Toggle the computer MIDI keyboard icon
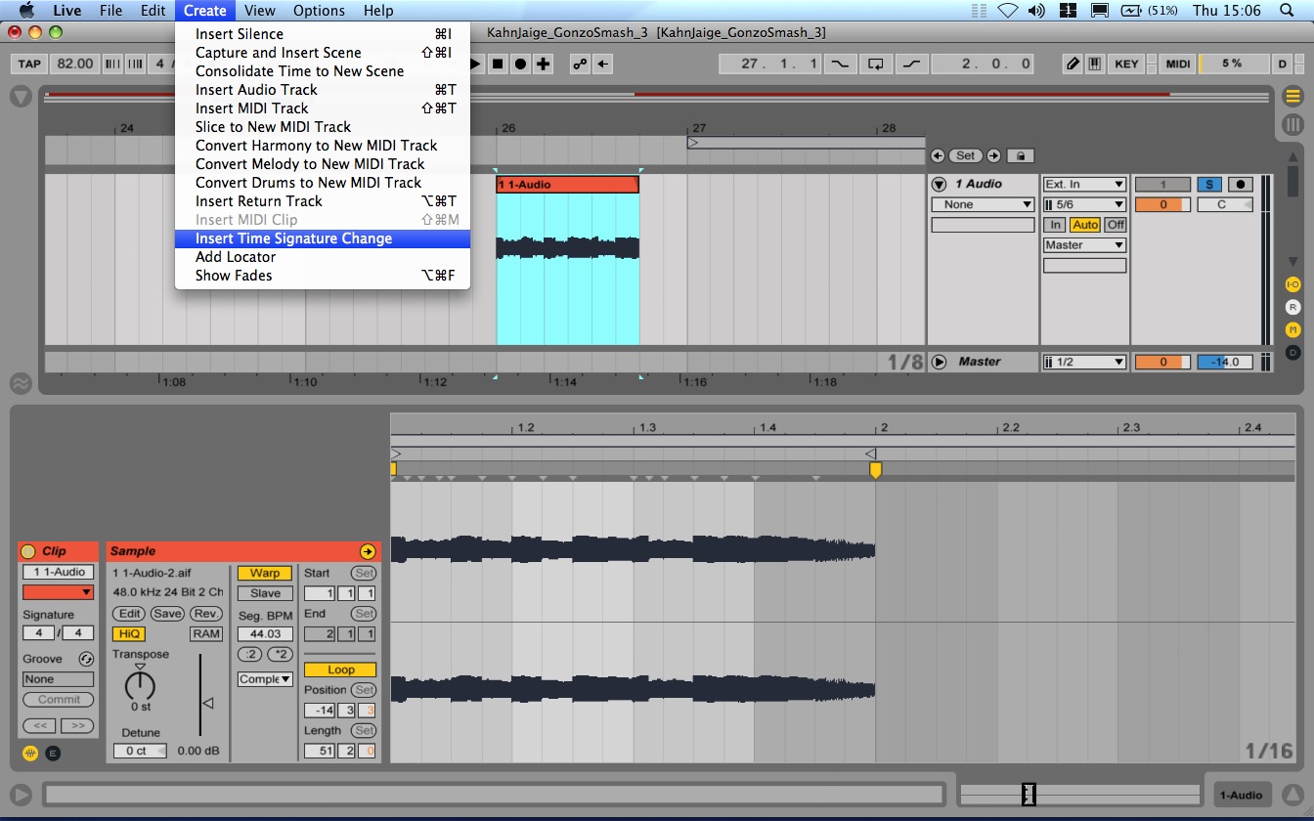 (1093, 64)
